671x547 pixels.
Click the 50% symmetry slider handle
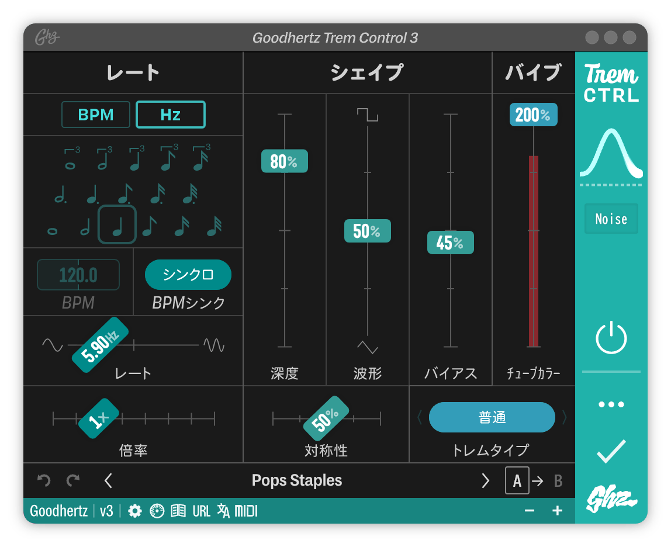pos(326,418)
